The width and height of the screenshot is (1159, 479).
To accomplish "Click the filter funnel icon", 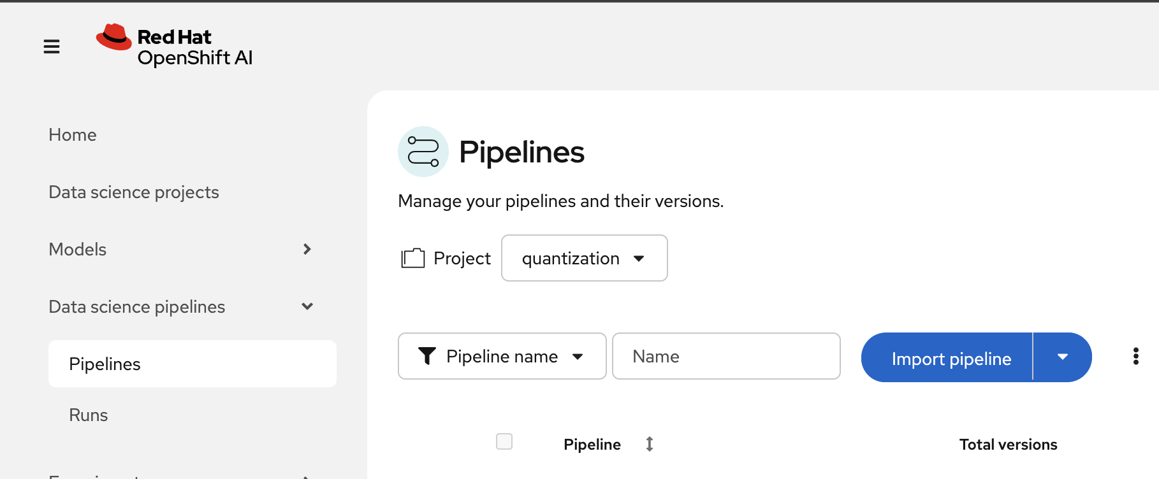I will coord(427,356).
